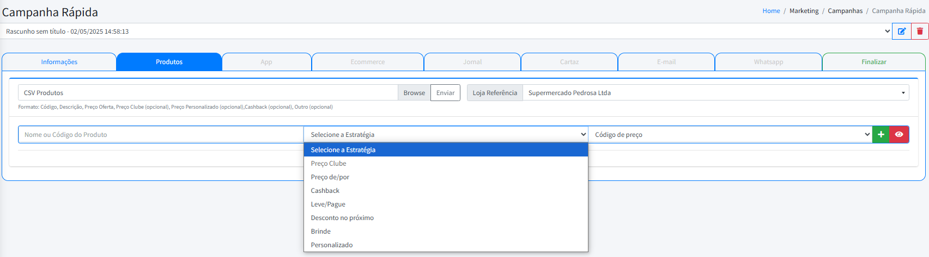Switch to the Informações tab
Screen dimensions: 929x257
click(59, 62)
